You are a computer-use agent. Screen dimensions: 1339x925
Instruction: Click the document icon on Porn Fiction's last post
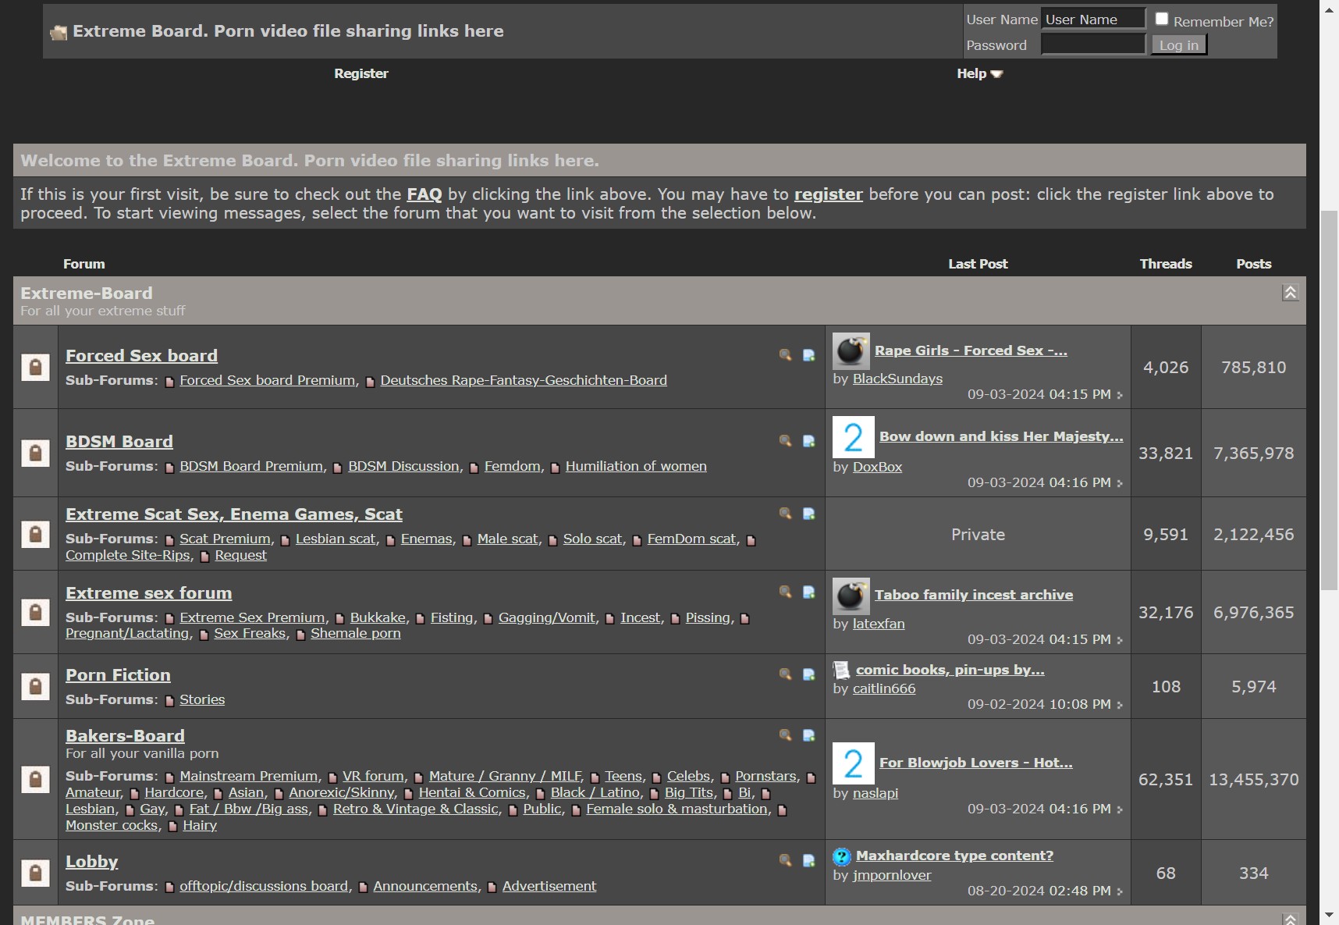pos(841,670)
